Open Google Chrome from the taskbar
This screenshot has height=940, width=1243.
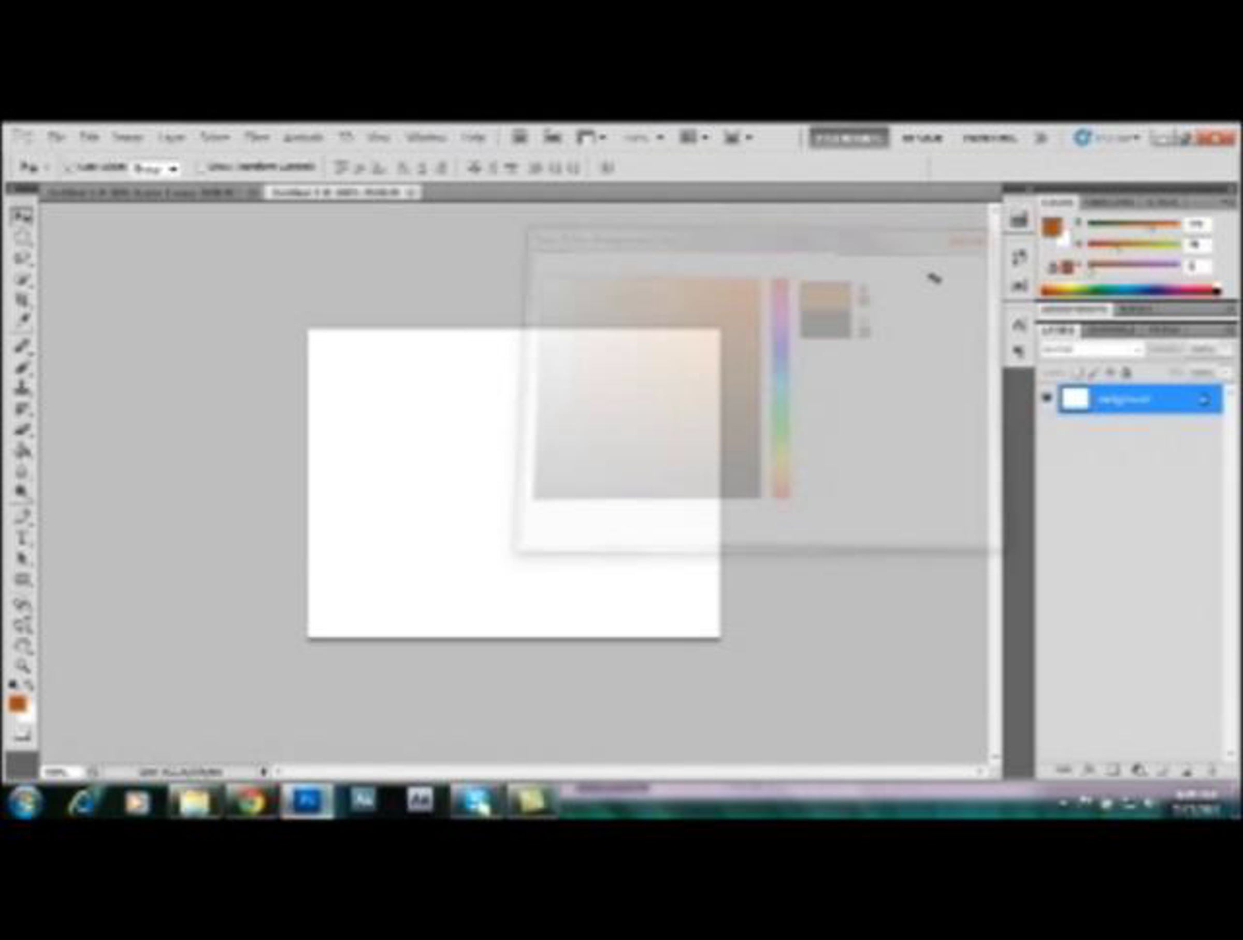251,801
